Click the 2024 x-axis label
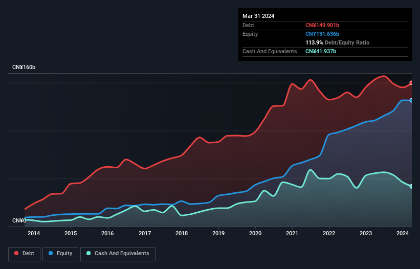This screenshot has height=269, width=420. tap(403, 233)
